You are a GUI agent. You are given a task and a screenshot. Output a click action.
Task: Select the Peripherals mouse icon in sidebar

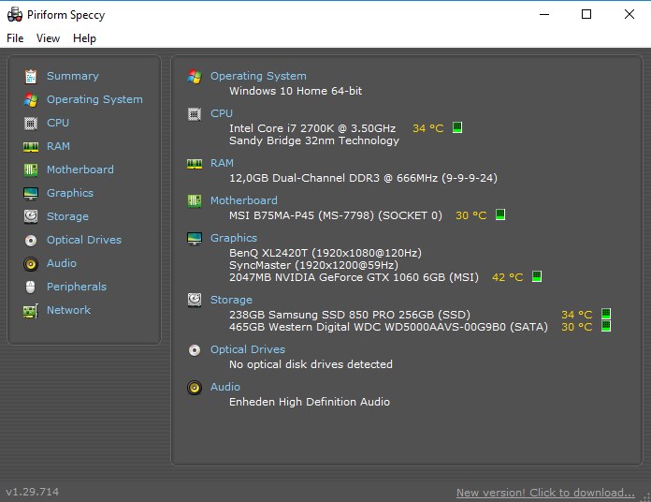click(31, 287)
